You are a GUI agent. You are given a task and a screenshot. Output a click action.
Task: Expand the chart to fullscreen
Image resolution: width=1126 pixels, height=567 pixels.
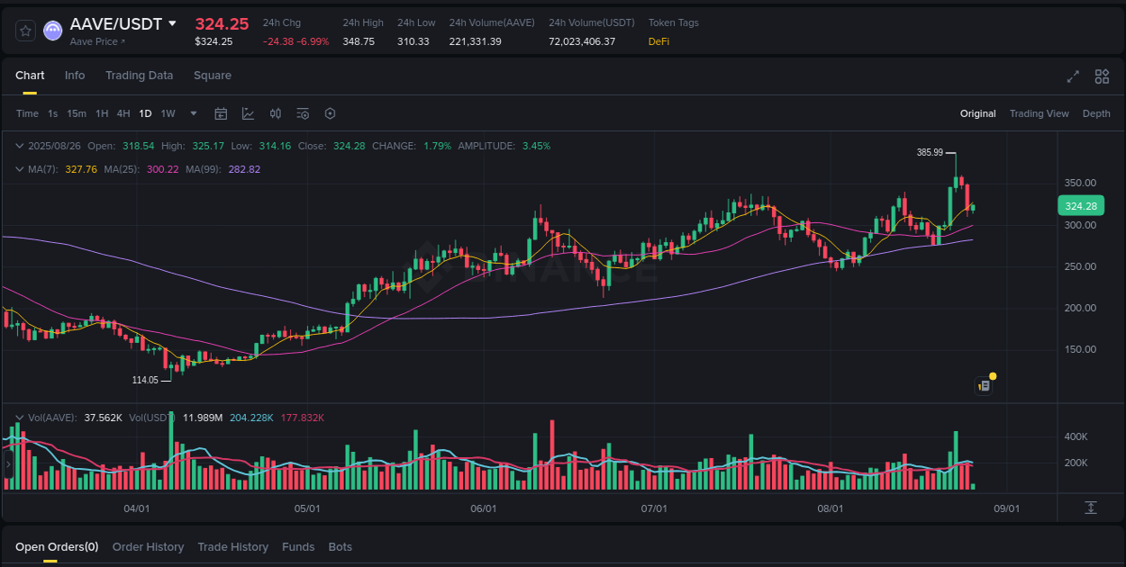pyautogui.click(x=1073, y=76)
